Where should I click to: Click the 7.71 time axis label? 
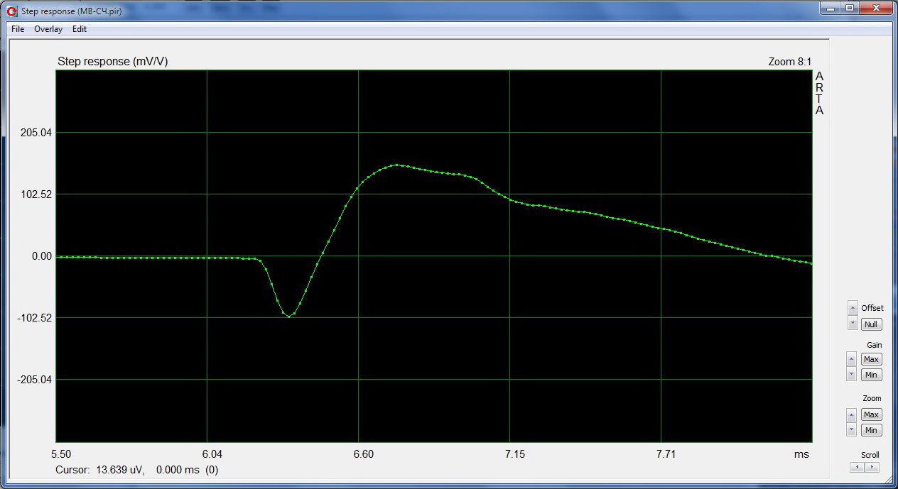pos(666,454)
